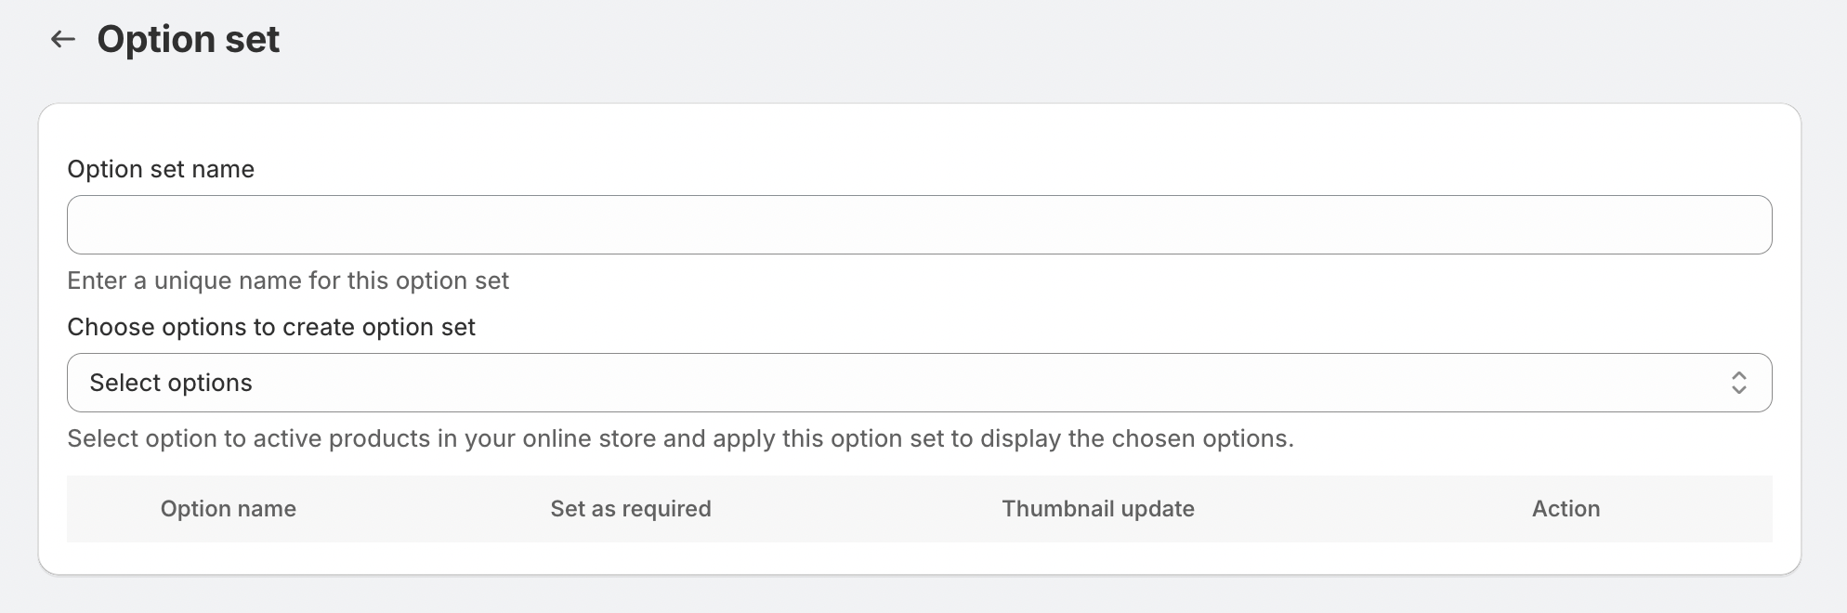Viewport: 1847px width, 613px height.
Task: Click the 'Option set' page heading
Action: pyautogui.click(x=188, y=39)
